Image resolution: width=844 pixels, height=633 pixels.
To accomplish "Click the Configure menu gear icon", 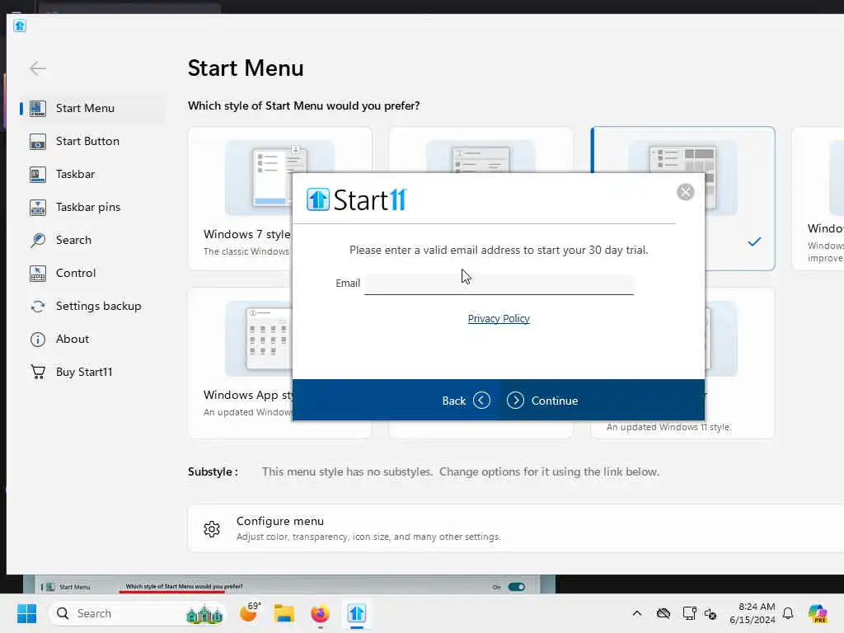I will (x=212, y=529).
